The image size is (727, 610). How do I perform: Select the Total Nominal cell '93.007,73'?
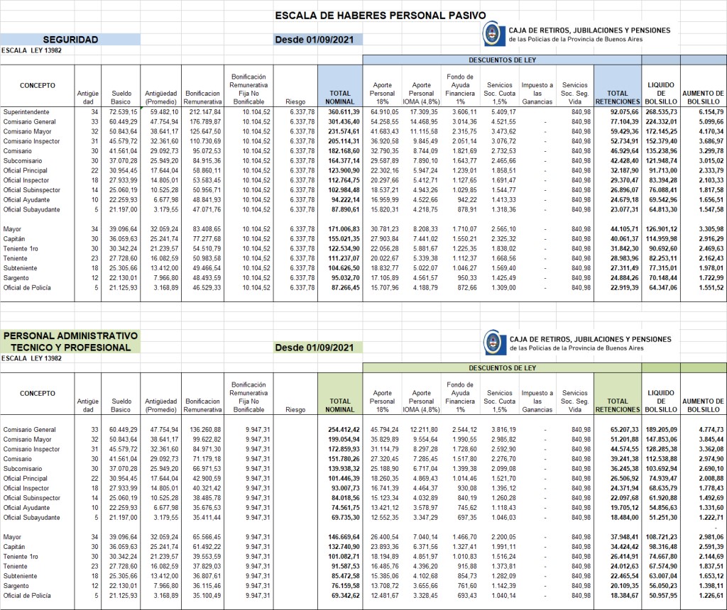pyautogui.click(x=346, y=488)
